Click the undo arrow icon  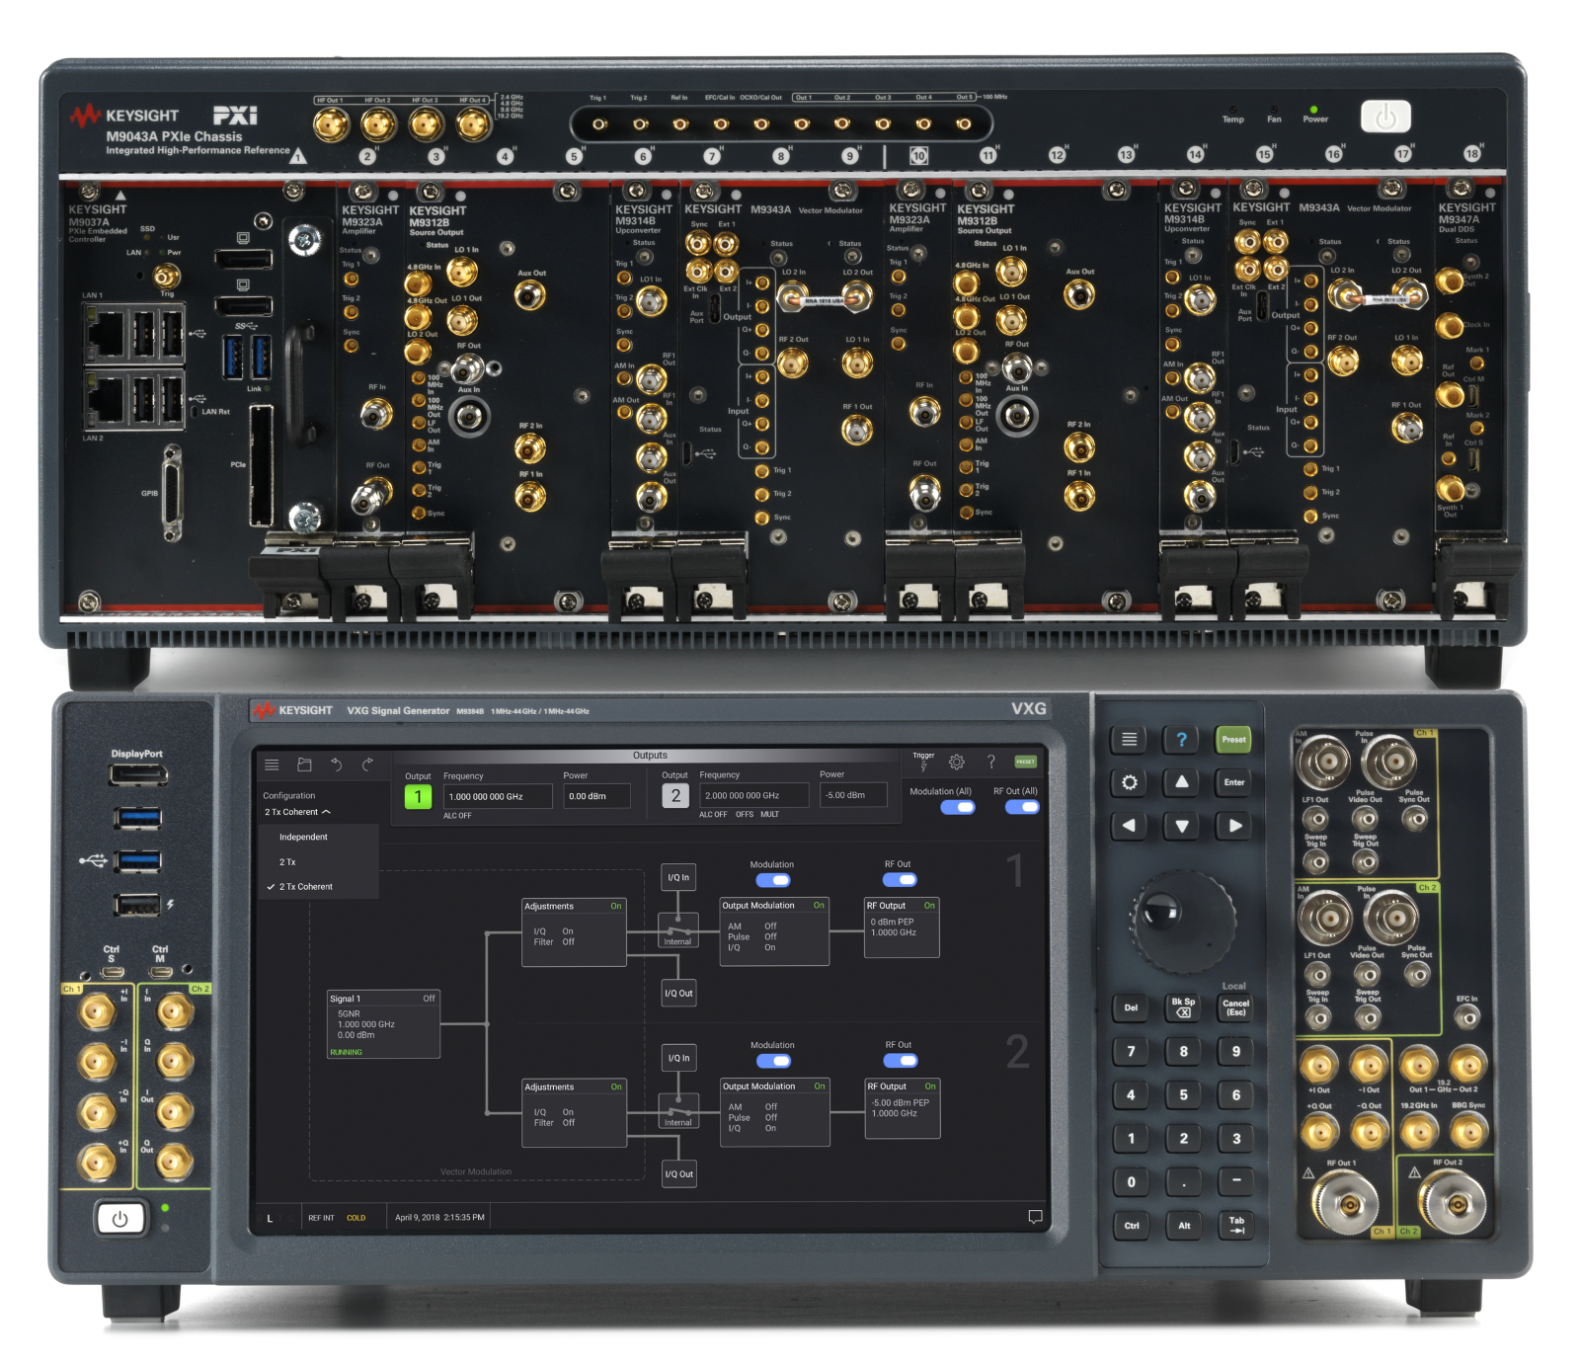pos(335,764)
